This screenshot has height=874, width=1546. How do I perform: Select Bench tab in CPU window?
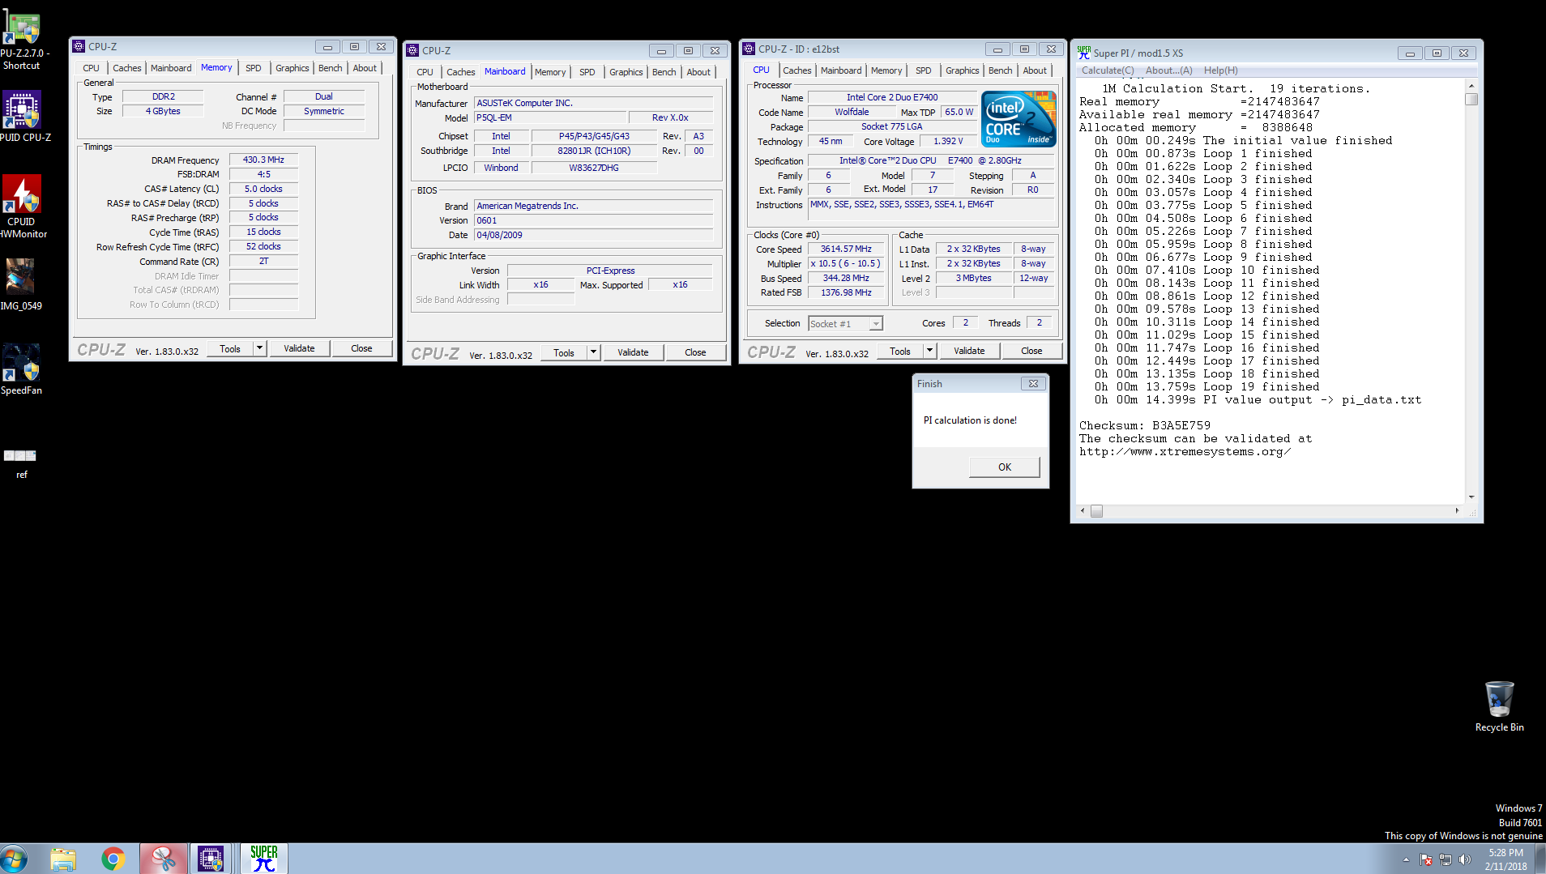pyautogui.click(x=1000, y=70)
